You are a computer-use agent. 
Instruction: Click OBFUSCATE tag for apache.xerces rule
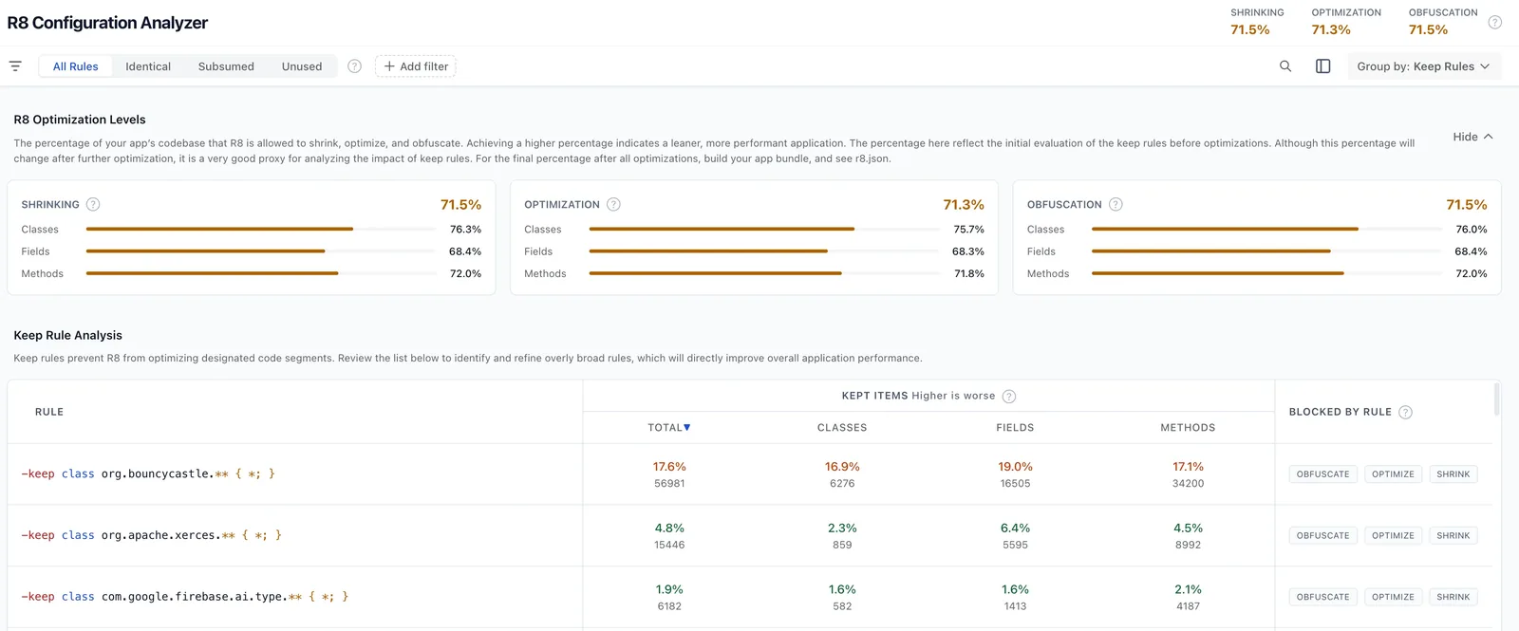[1322, 536]
